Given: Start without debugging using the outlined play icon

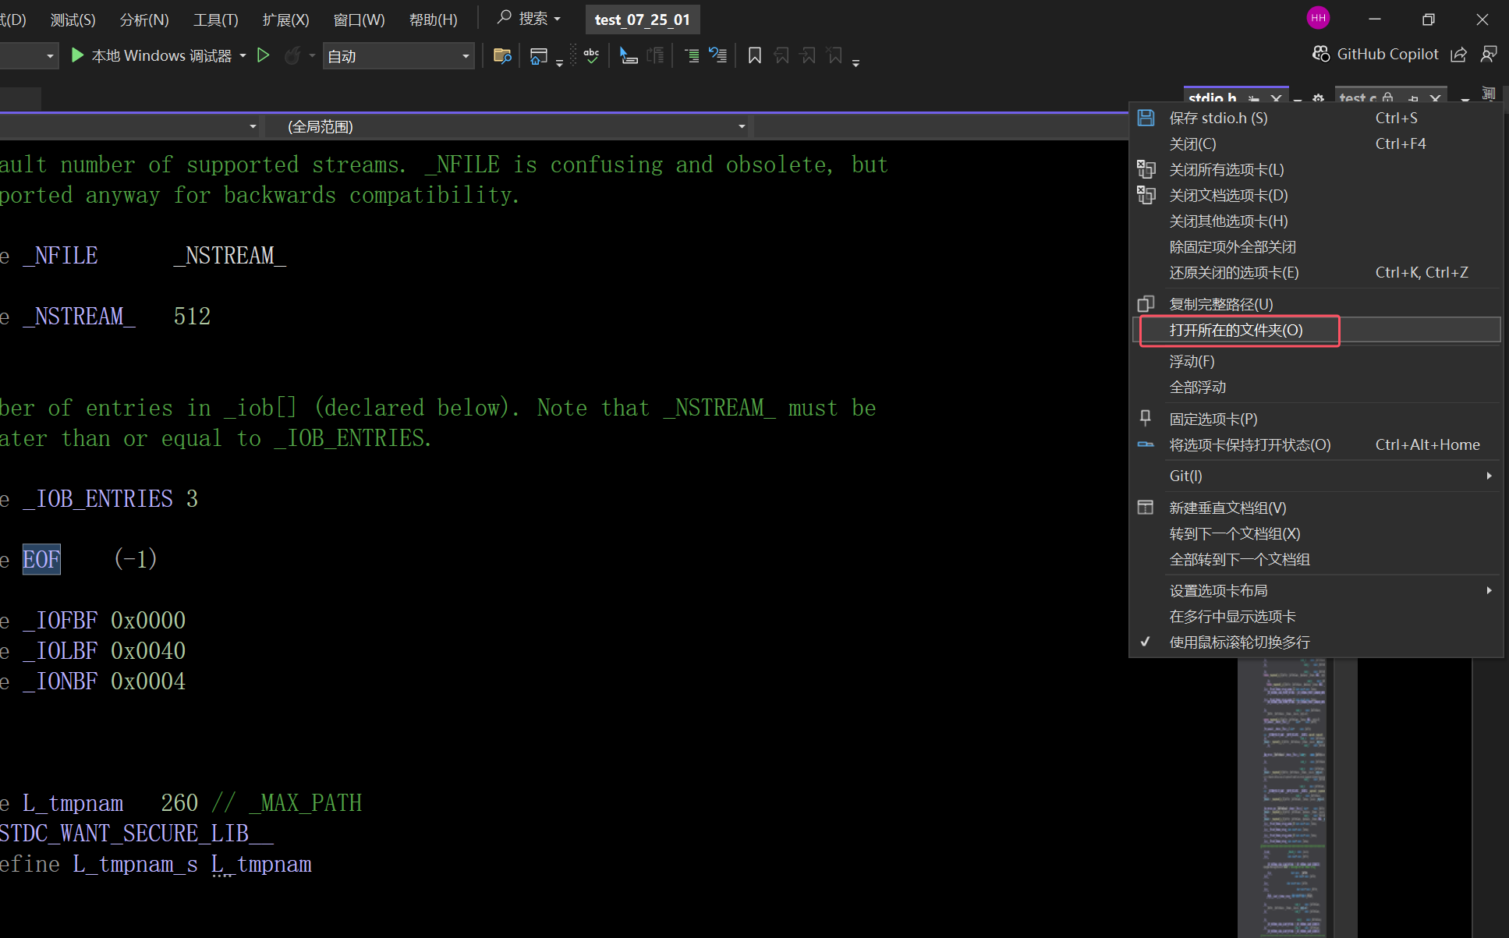Looking at the screenshot, I should point(264,55).
